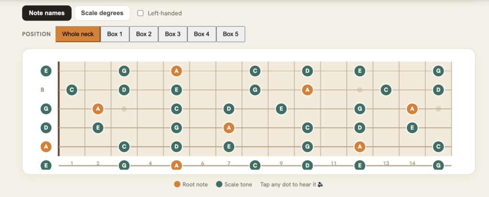Screen dimensions: 489x197
Task: Tap the G dot on high E fret 15
Action: [x=438, y=71]
